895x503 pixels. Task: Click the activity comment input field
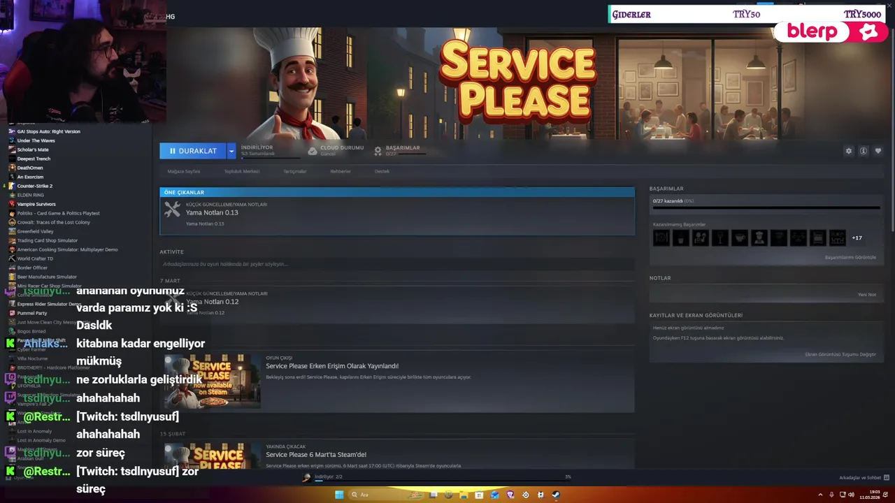[x=397, y=264]
